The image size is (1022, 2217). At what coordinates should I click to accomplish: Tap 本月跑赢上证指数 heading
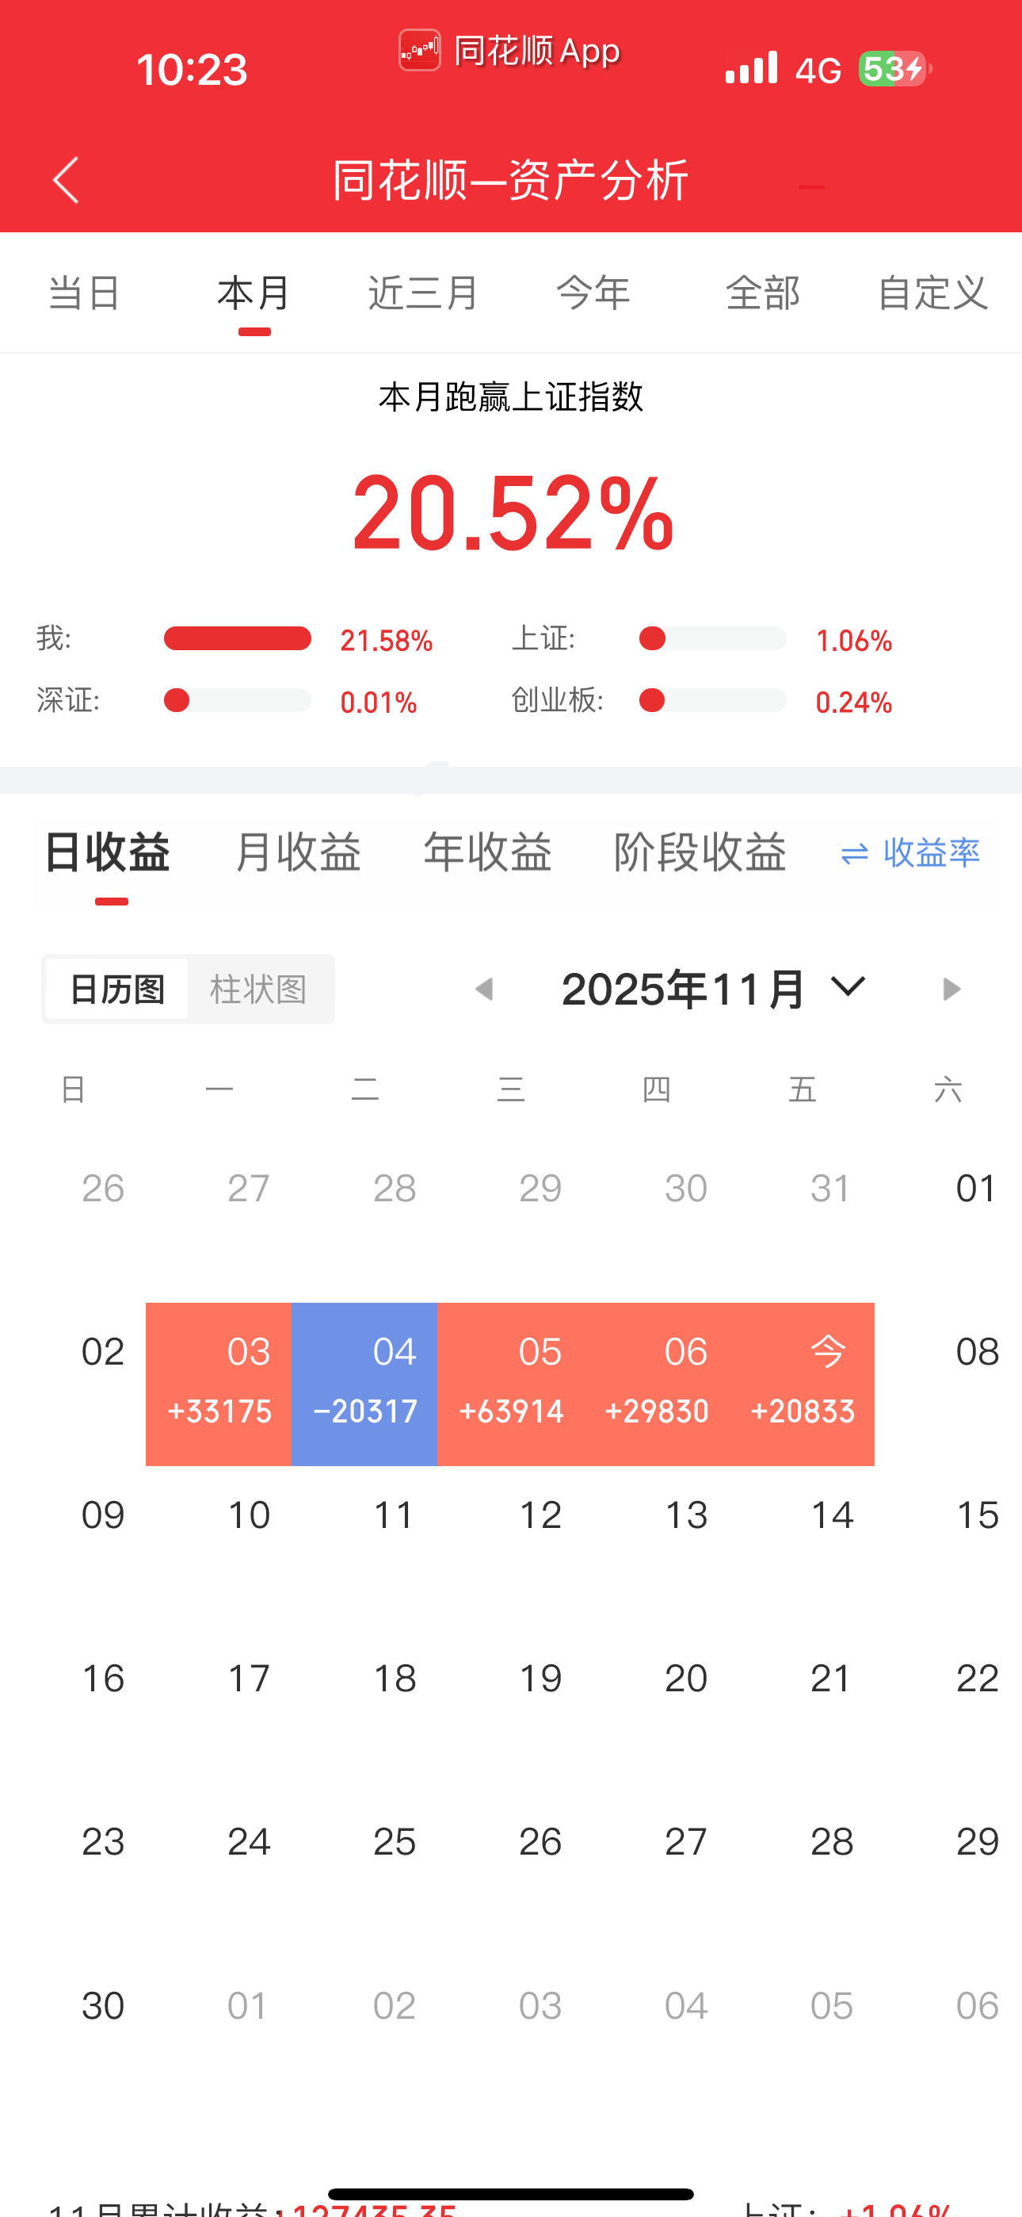511,396
